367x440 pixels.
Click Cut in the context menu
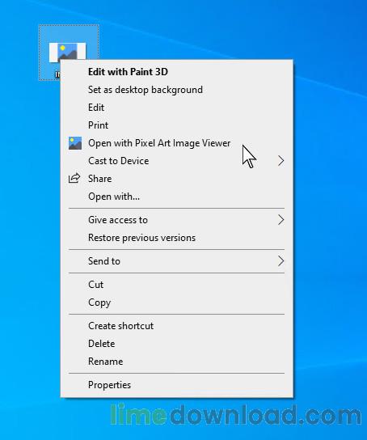pyautogui.click(x=96, y=285)
